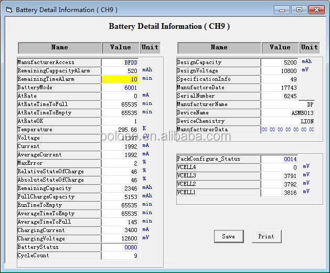The image size is (330, 273).
Task: Click the SerialNumber name label
Action: coord(218,96)
